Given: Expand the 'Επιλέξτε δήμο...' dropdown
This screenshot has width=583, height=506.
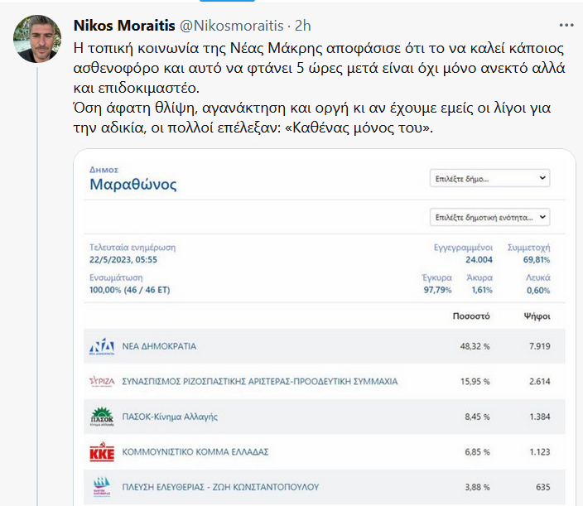Looking at the screenshot, I should [x=489, y=178].
